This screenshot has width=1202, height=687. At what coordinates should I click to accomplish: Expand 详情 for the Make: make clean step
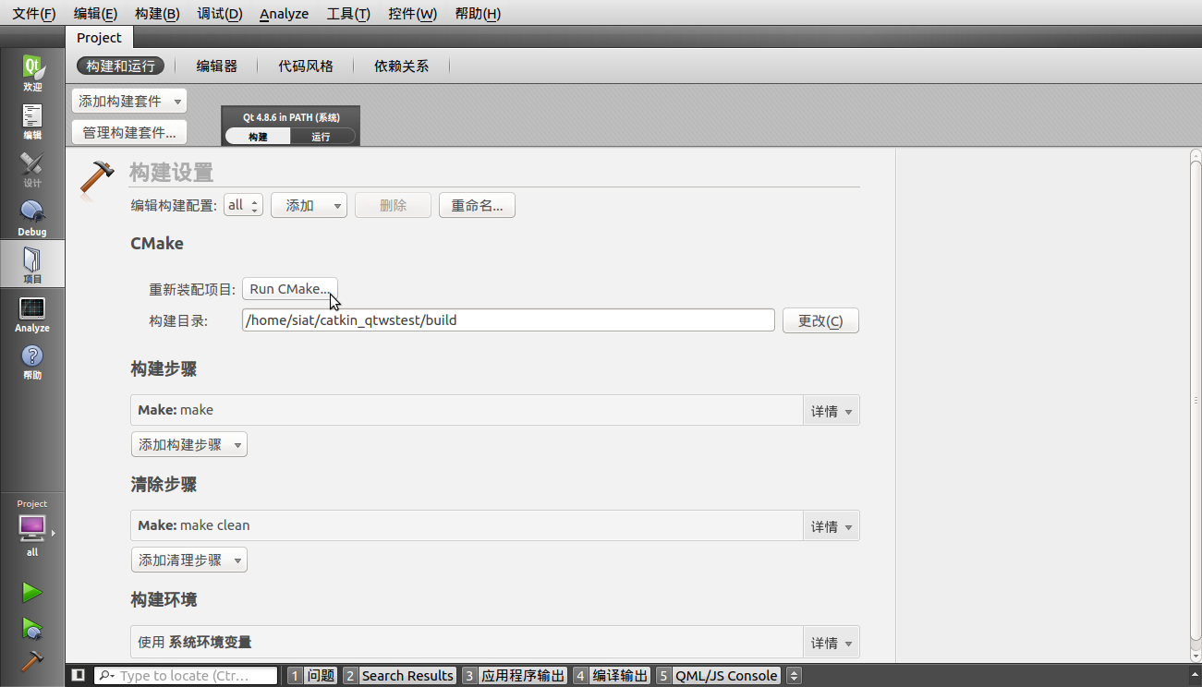click(x=832, y=526)
